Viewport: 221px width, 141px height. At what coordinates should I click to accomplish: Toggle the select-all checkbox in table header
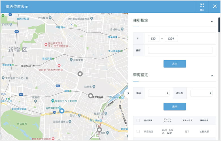pos(138,120)
